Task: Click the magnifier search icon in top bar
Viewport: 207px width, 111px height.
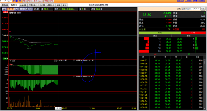Action: pos(8,1)
